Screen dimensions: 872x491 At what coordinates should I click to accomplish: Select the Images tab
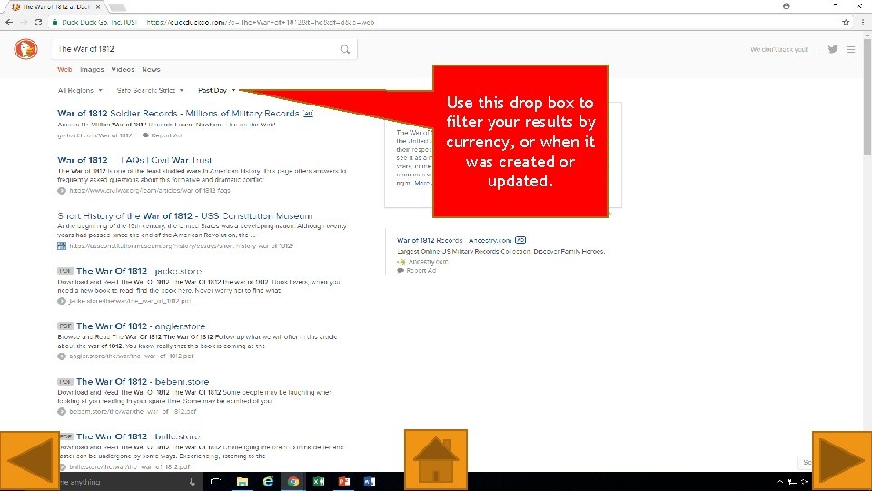tap(92, 70)
